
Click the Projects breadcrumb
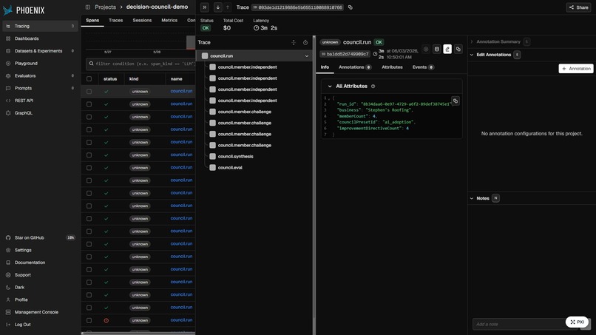[x=105, y=7]
